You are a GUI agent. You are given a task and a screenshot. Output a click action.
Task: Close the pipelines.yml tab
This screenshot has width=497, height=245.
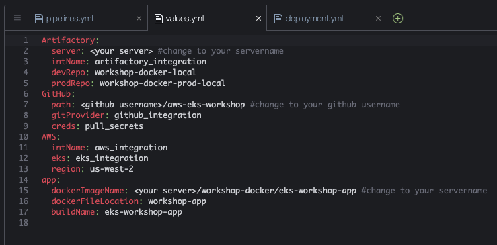[139, 19]
